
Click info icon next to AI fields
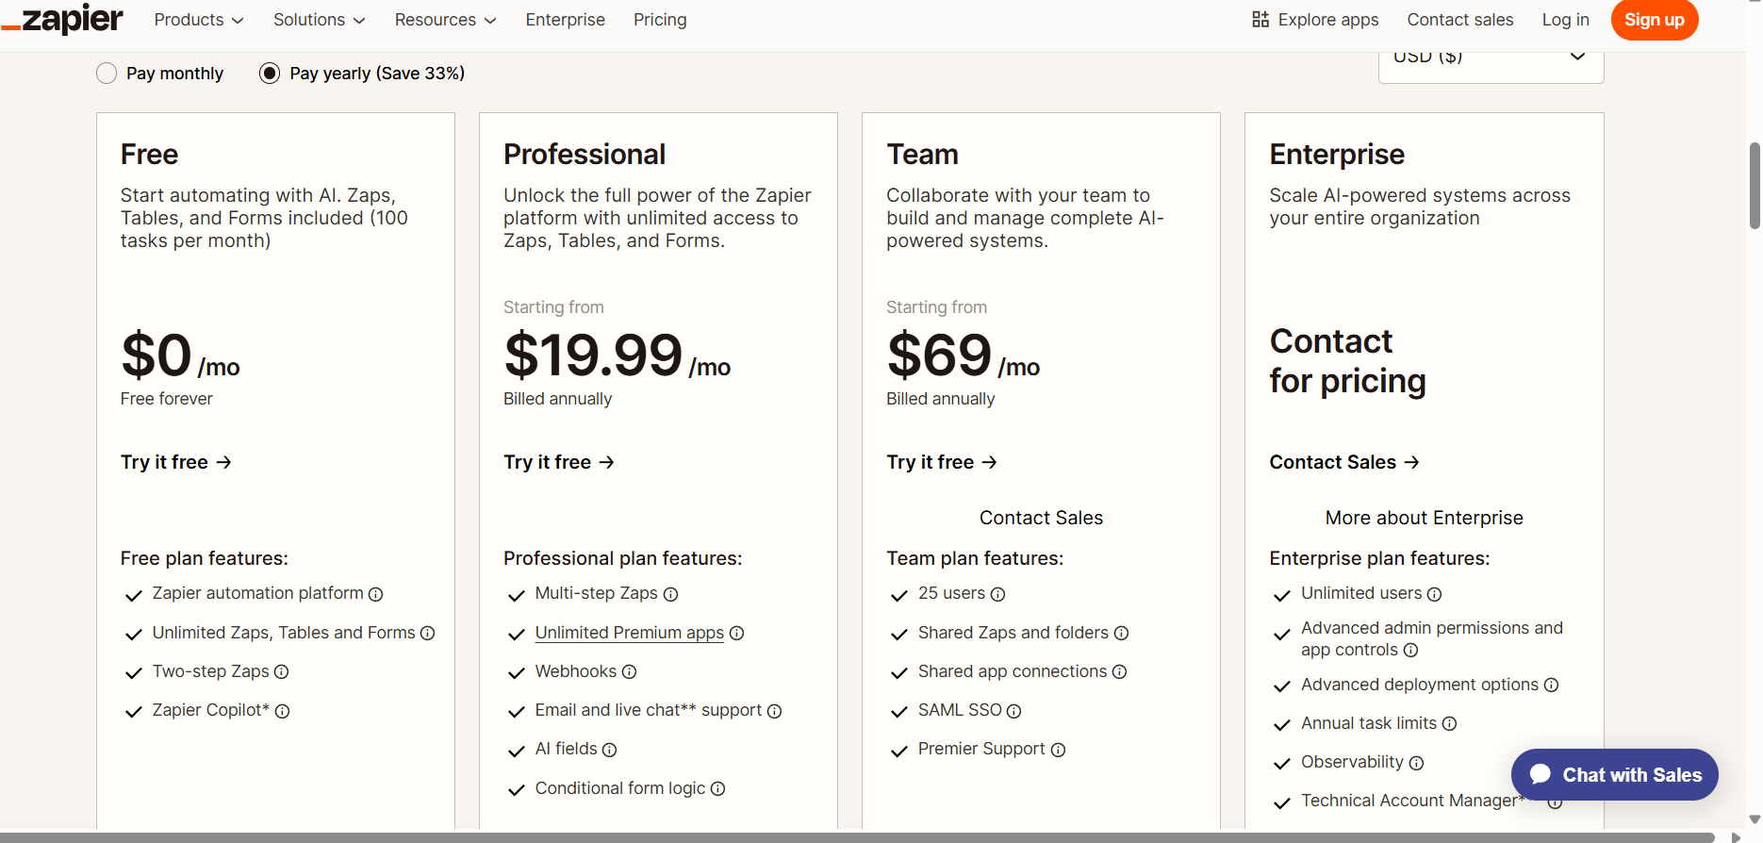(609, 750)
